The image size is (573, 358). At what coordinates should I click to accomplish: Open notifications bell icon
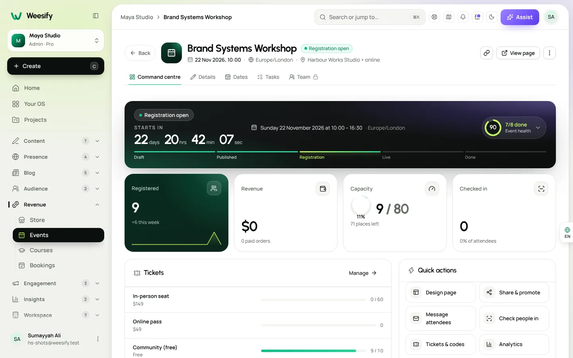(x=463, y=17)
